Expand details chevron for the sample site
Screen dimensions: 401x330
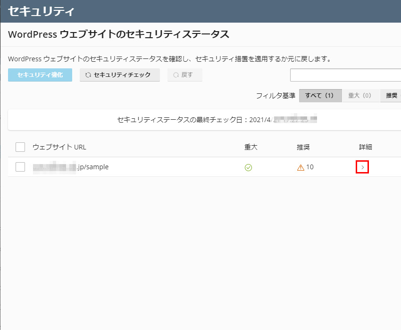[362, 167]
